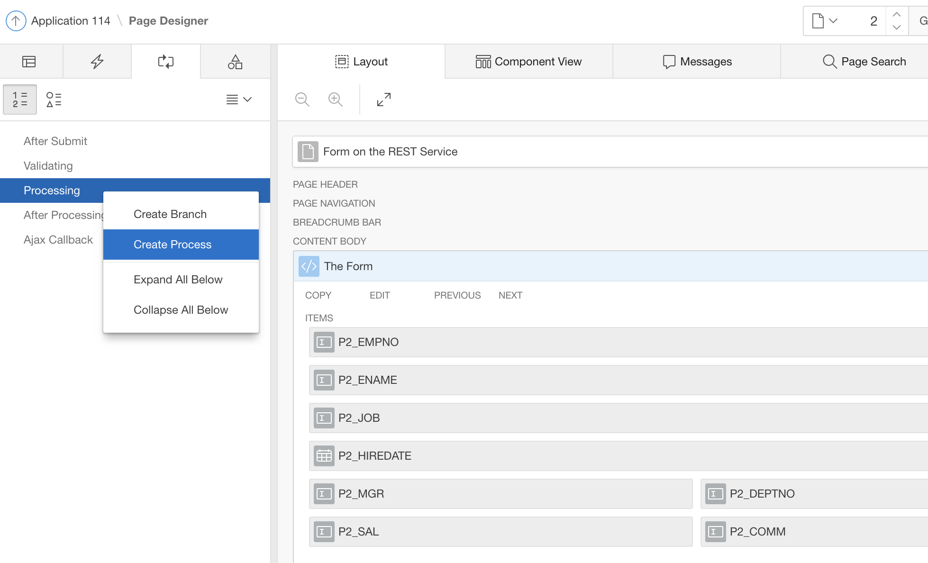This screenshot has width=928, height=563.
Task: Open the Rendering tab icon
Action: coord(29,62)
